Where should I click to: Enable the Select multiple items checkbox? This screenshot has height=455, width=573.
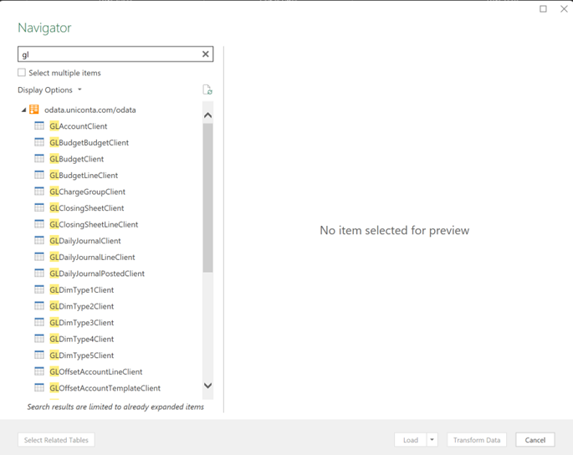point(22,73)
